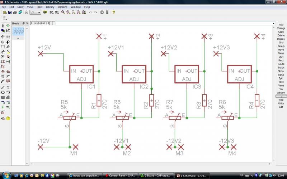The width and height of the screenshot is (287, 179).
Task: Open the Grid settings icon
Action: pyautogui.click(x=5, y=18)
